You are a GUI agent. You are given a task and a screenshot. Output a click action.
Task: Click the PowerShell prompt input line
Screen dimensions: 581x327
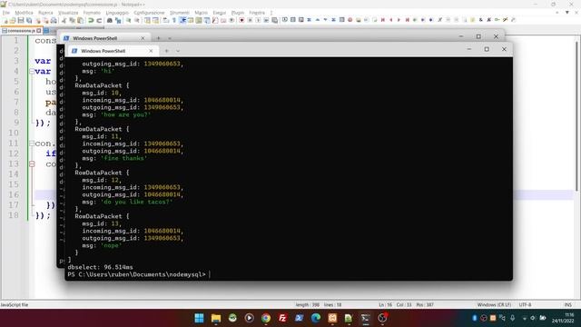pos(139,274)
